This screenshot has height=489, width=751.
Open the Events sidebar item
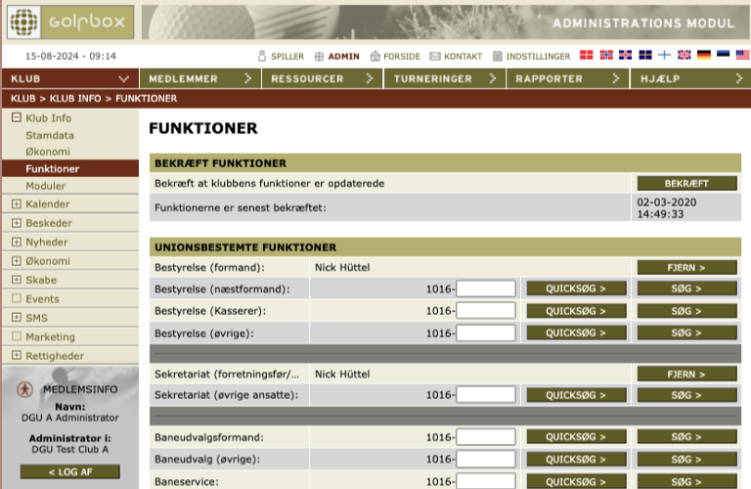coord(42,299)
